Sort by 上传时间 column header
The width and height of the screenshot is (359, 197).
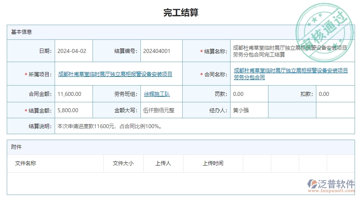click(x=213, y=163)
